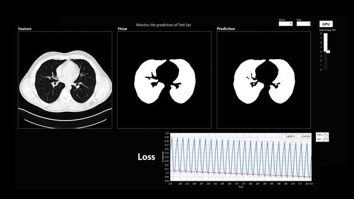354x199 pixels.
Task: Click the Train legend plot icon
Action: pos(325,135)
